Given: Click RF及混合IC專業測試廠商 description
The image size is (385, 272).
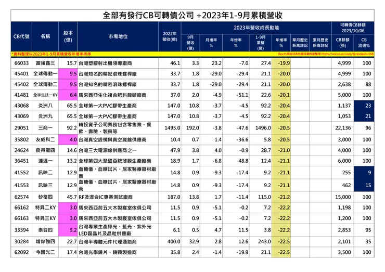Looking at the screenshot, I should tap(106, 197).
